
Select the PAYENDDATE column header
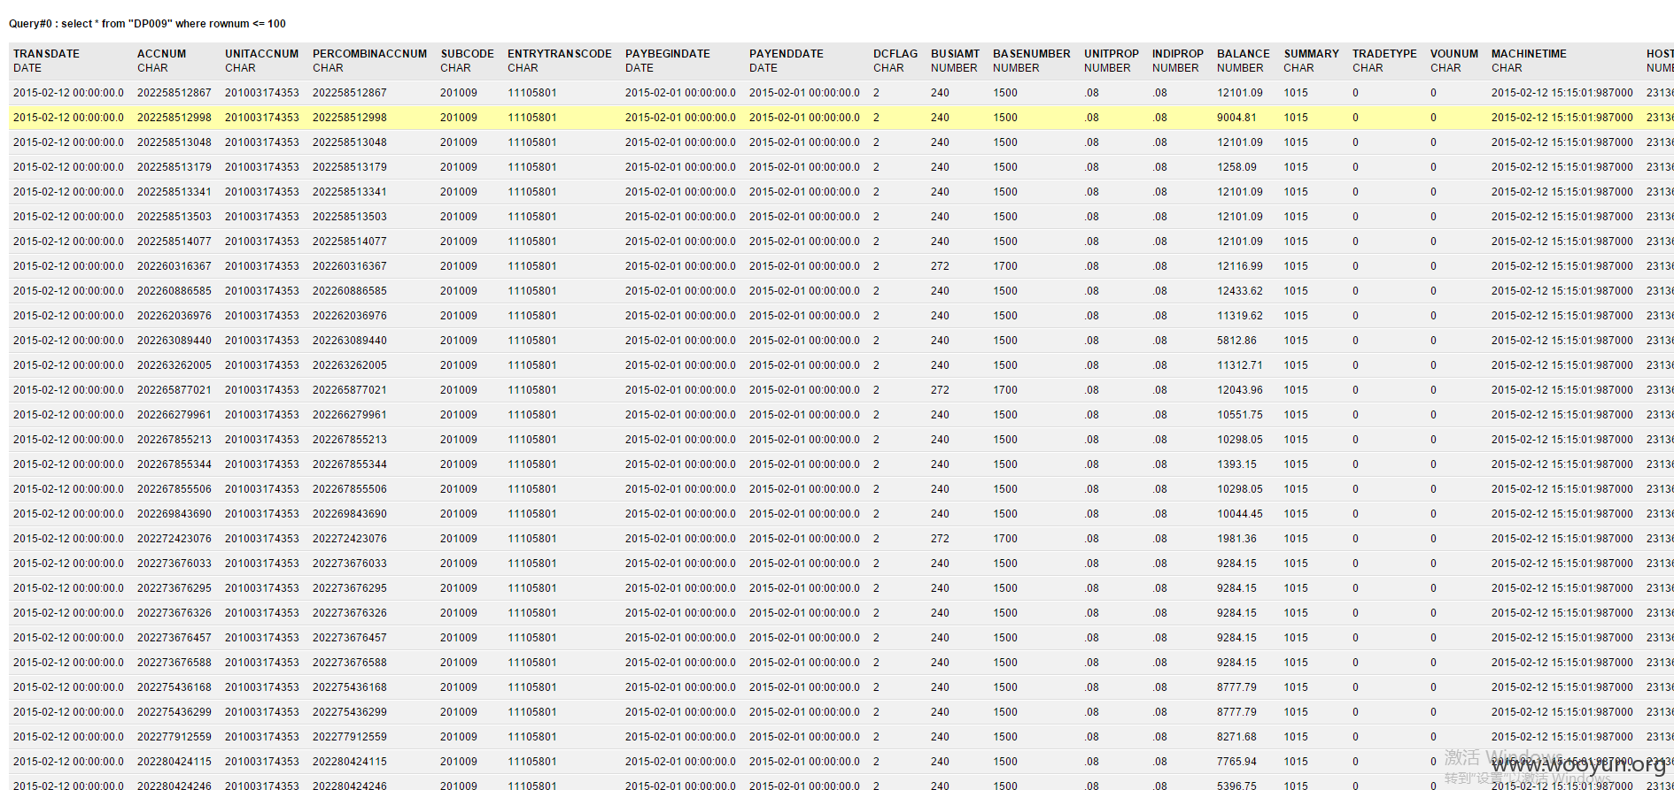(786, 54)
